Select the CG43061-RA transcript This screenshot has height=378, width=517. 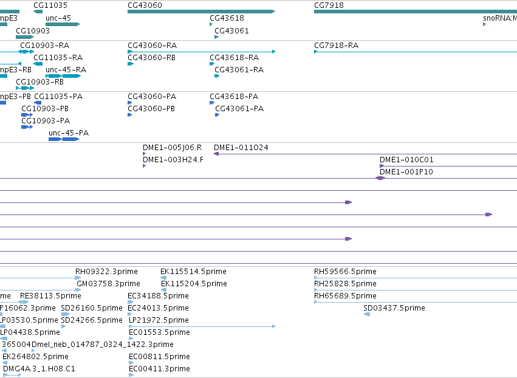(217, 76)
